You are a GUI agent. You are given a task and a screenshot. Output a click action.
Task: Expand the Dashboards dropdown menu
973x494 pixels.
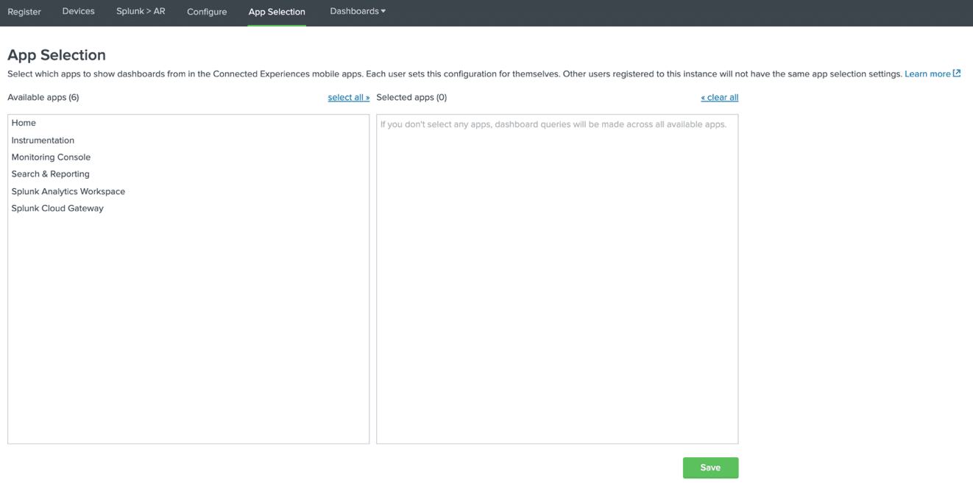[x=358, y=12]
